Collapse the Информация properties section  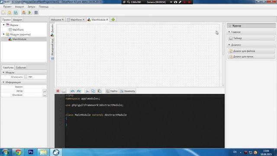click(3, 82)
